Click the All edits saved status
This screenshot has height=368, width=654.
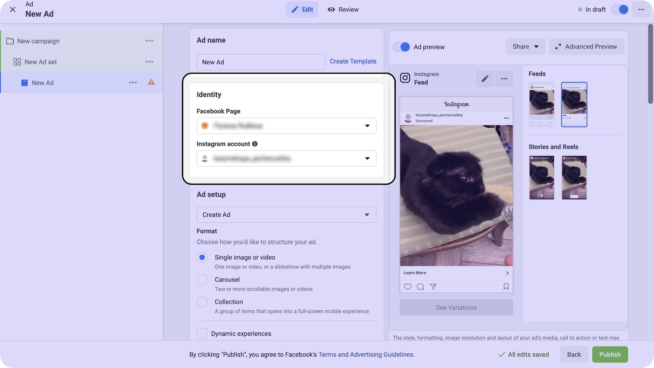524,355
